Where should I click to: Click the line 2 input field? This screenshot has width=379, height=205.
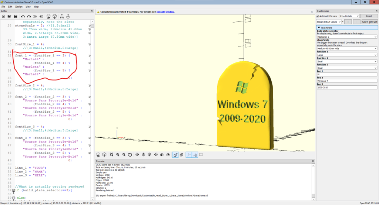click(347, 81)
